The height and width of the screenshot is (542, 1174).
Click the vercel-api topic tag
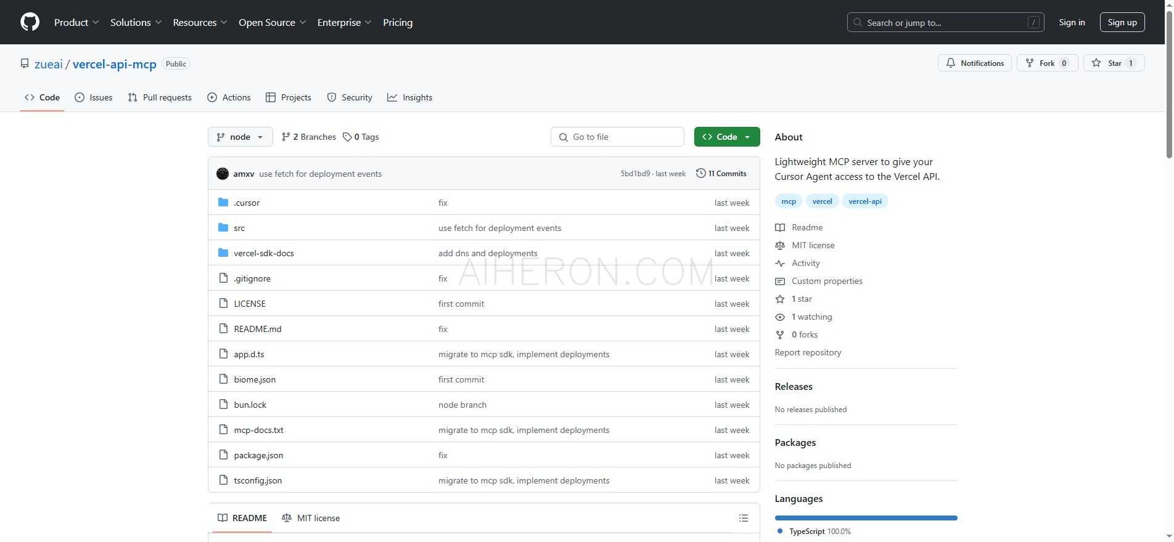(865, 201)
